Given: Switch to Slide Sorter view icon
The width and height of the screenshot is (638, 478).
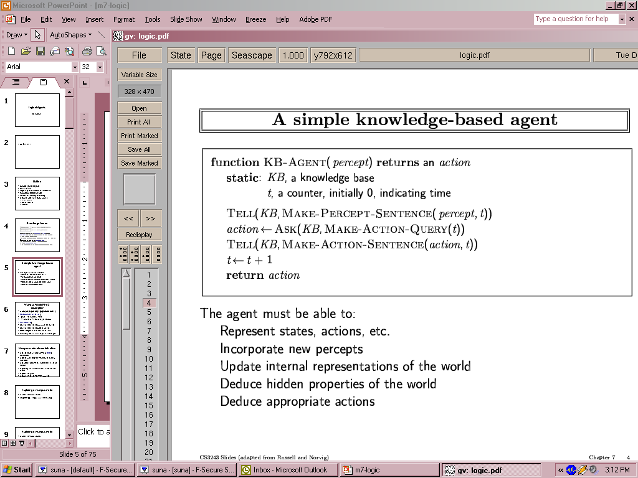Looking at the screenshot, I should 13,443.
